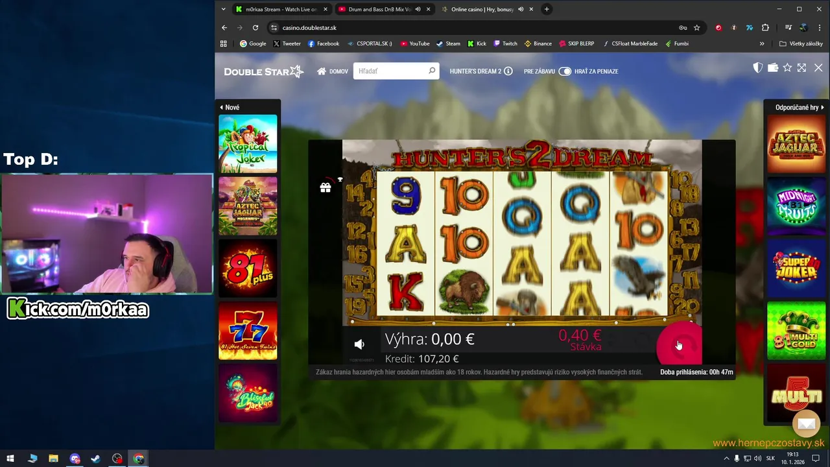Open Všetky záložky bookmarks folder
The image size is (830, 467).
coord(801,43)
